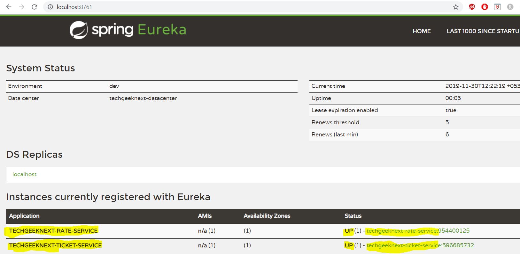The image size is (520, 254).
Task: Go forward using browser forward arrow
Action: click(21, 7)
